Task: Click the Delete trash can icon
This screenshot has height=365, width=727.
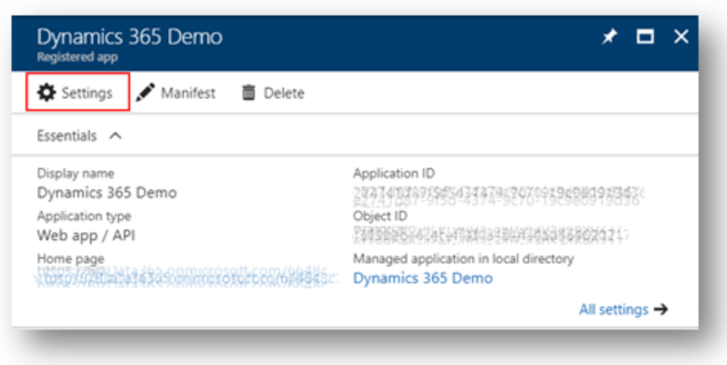Action: pyautogui.click(x=249, y=92)
